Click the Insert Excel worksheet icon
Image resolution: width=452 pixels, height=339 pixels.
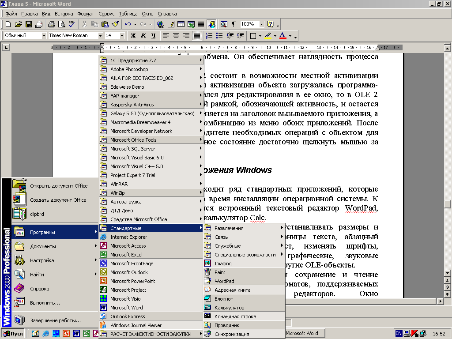click(x=191, y=24)
